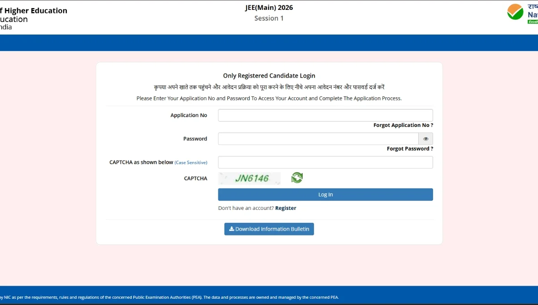538x305 pixels.
Task: Click the Only Registered Candidate Login heading
Action: pyautogui.click(x=269, y=75)
